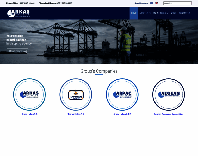The image size is (198, 156).
Task: Click the 'Your reliable expert partner' banner text
Action: click(16, 38)
